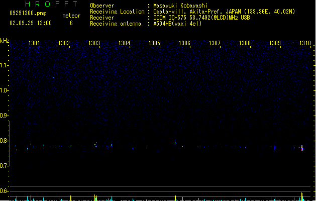Click the 1301 time marker
Viewport: 316px width, 201px height.
[34, 43]
